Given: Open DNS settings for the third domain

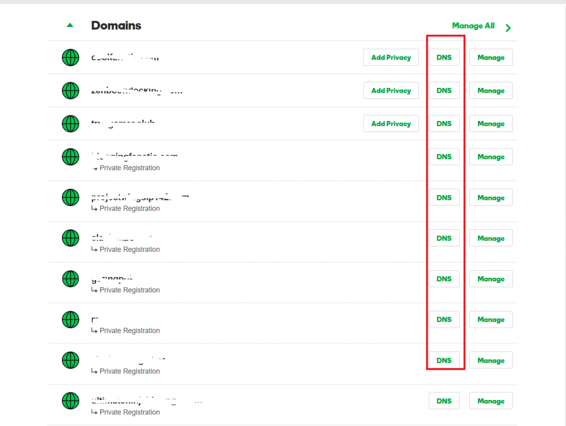Looking at the screenshot, I should [x=444, y=124].
